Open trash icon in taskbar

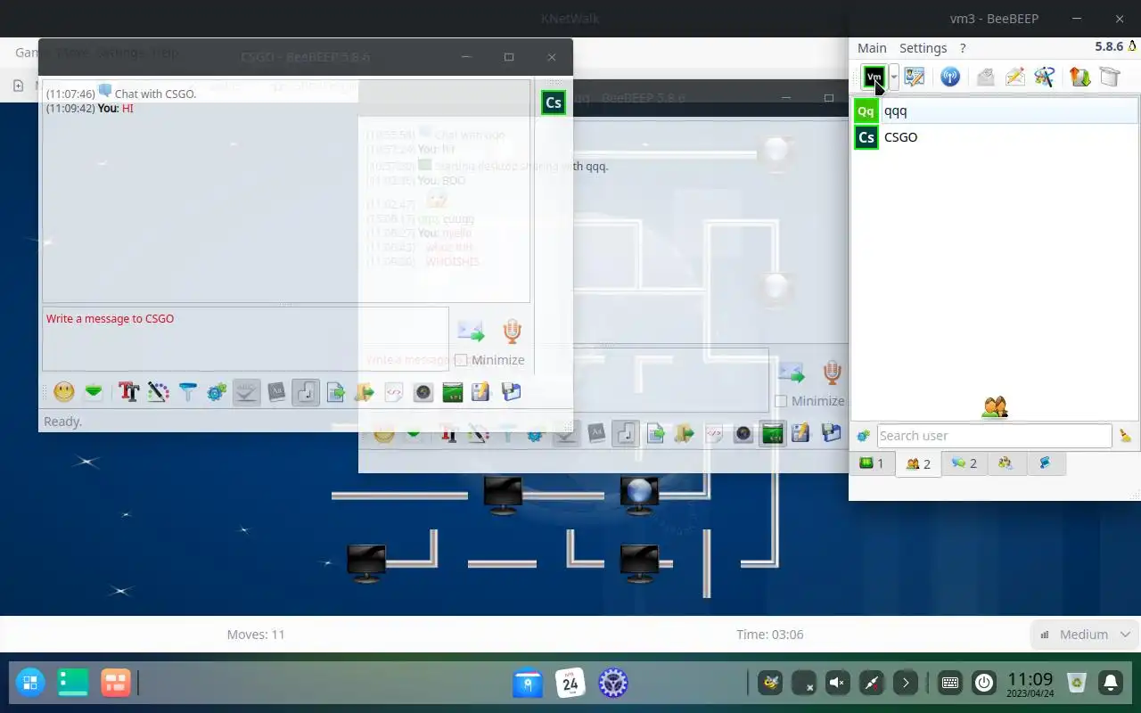[1077, 683]
